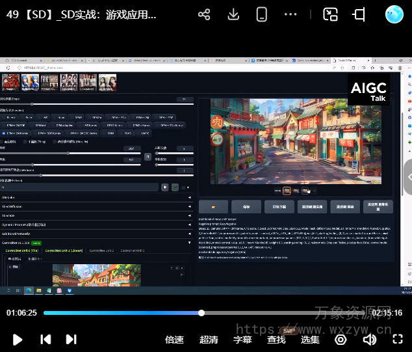The height and width of the screenshot is (352, 412).
Task: Click the circular record icon in the player bar
Action: coord(341,339)
